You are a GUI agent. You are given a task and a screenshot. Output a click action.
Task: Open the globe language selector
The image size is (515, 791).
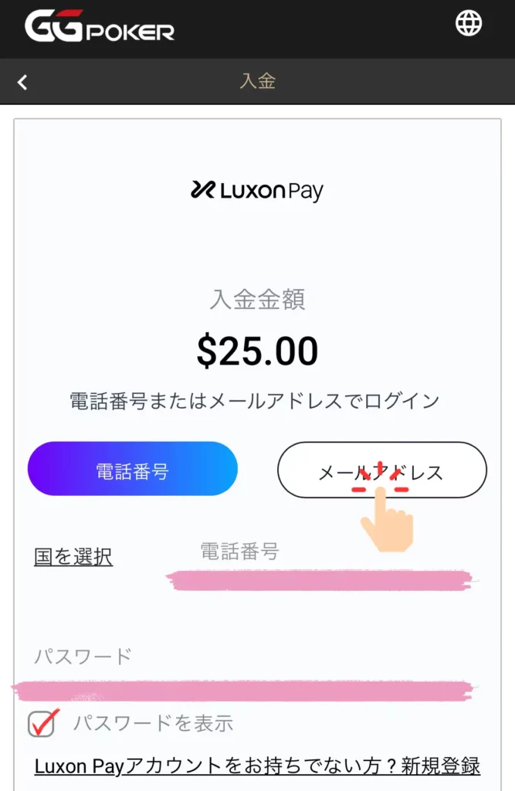(469, 23)
